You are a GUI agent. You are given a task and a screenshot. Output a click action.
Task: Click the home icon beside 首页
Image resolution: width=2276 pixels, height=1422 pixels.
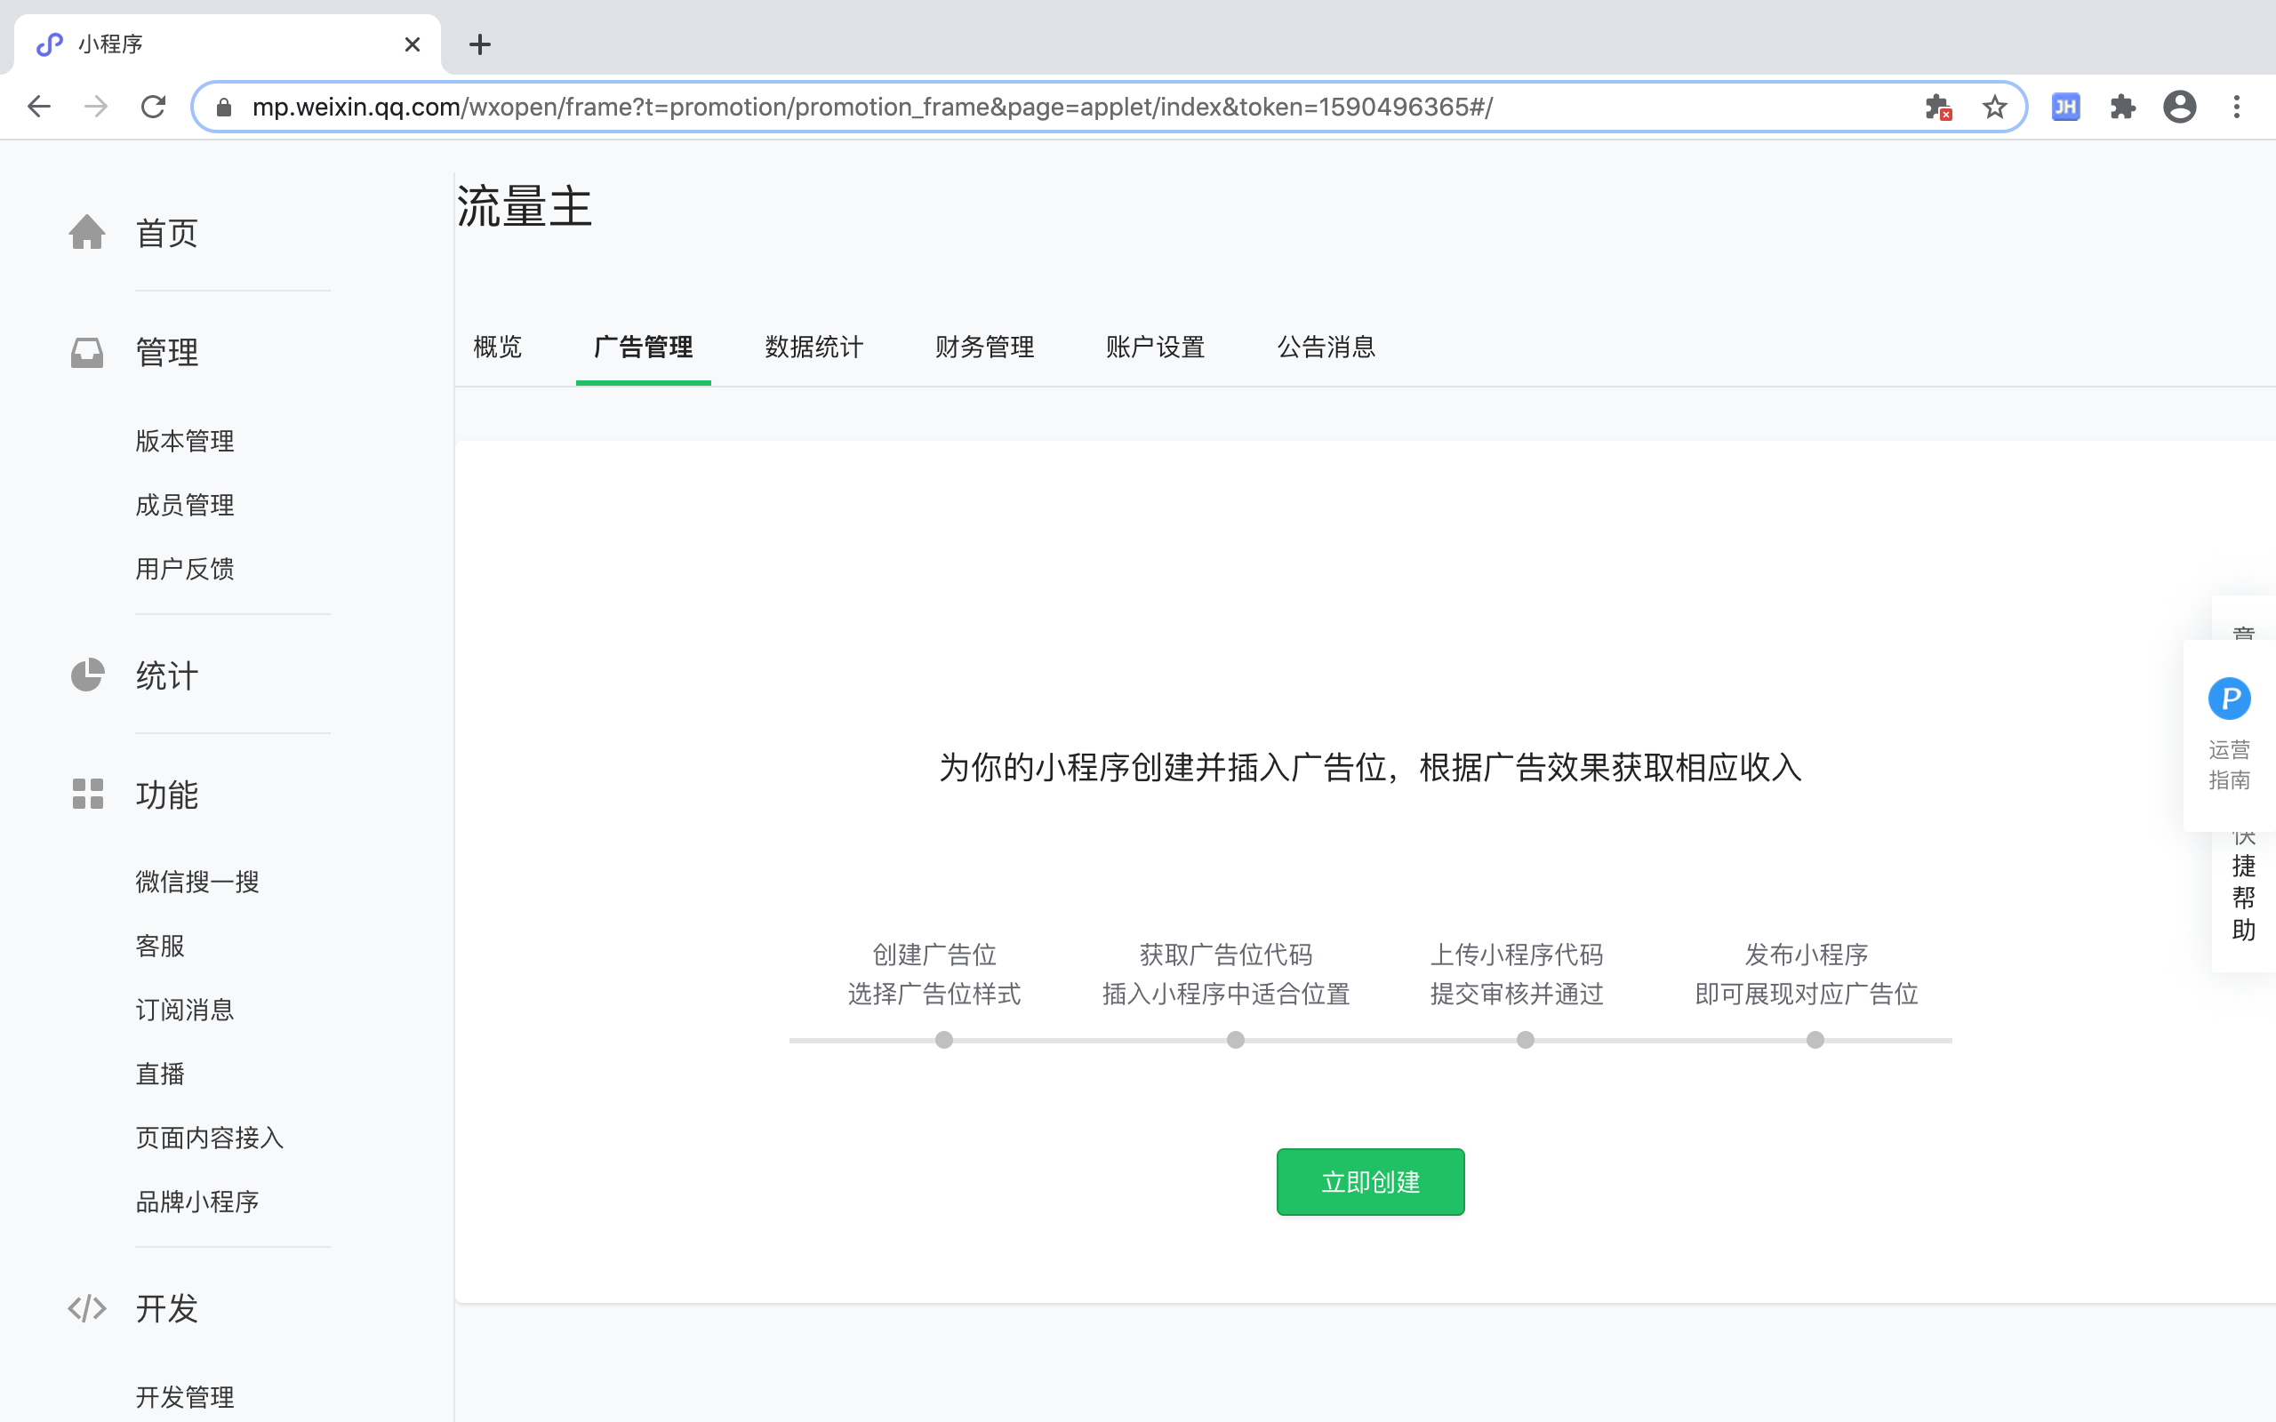[86, 232]
